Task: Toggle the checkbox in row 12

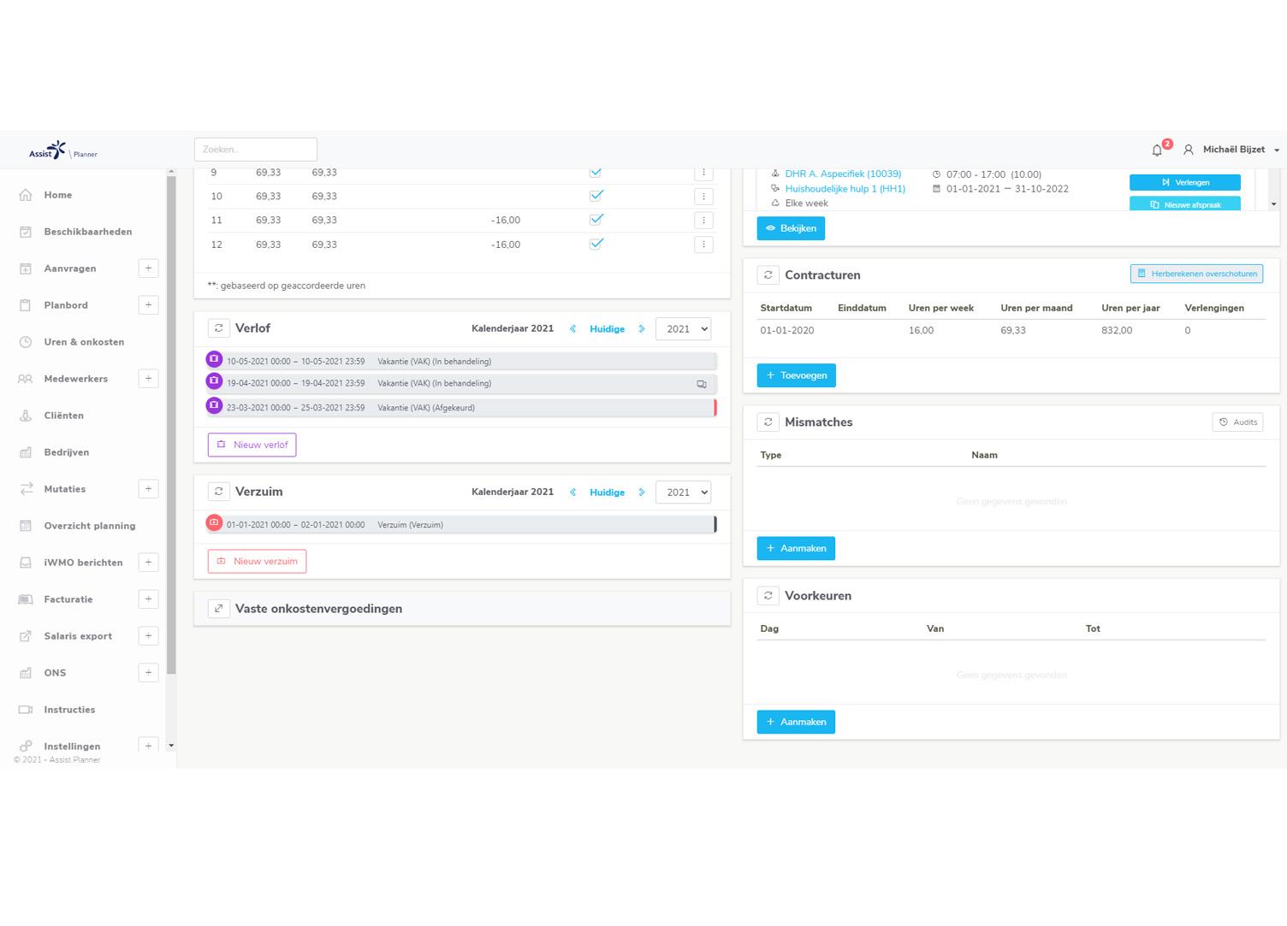Action: (596, 245)
